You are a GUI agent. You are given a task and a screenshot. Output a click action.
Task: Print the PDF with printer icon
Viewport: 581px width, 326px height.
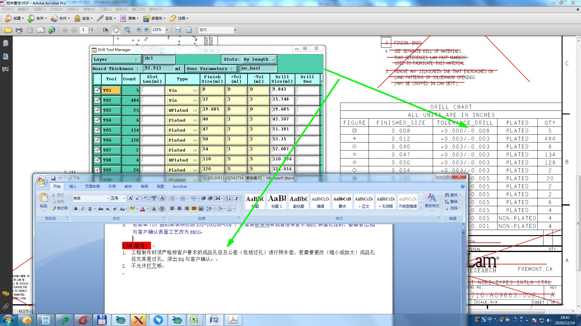19,30
